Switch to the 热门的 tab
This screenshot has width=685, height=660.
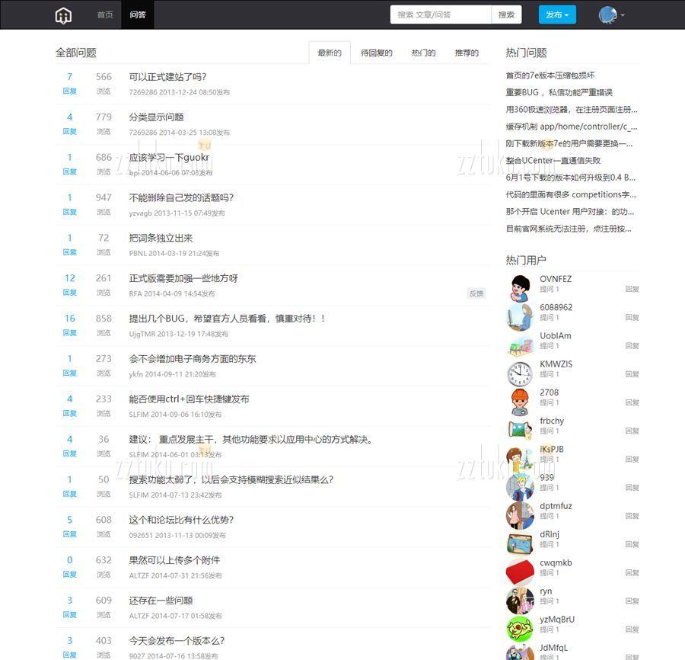pyautogui.click(x=423, y=53)
